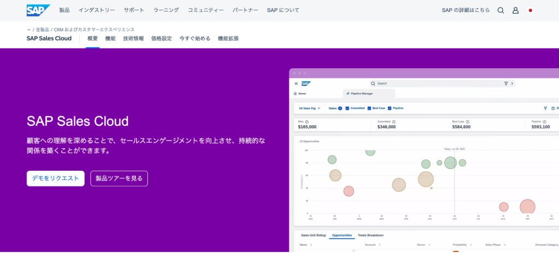Click the info icon next to Won
Viewport: 559px width, 259px height.
[x=307, y=122]
